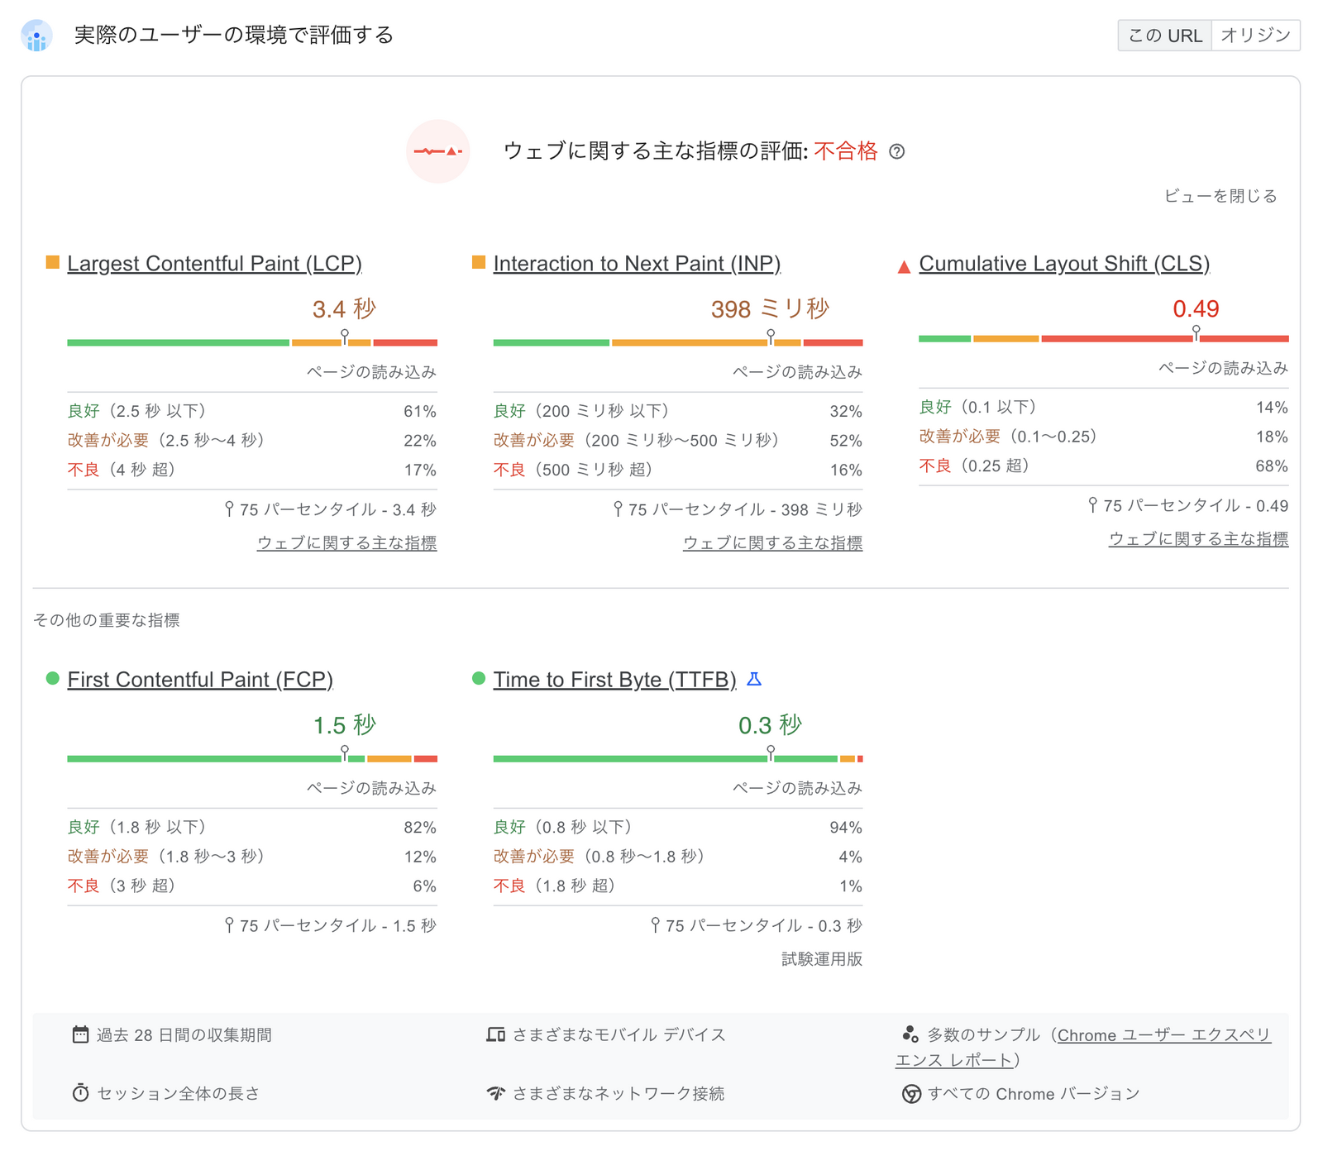Screen dimensions: 1323x1151
Task: Click the CLS 良好 14% row
Action: tap(1104, 407)
